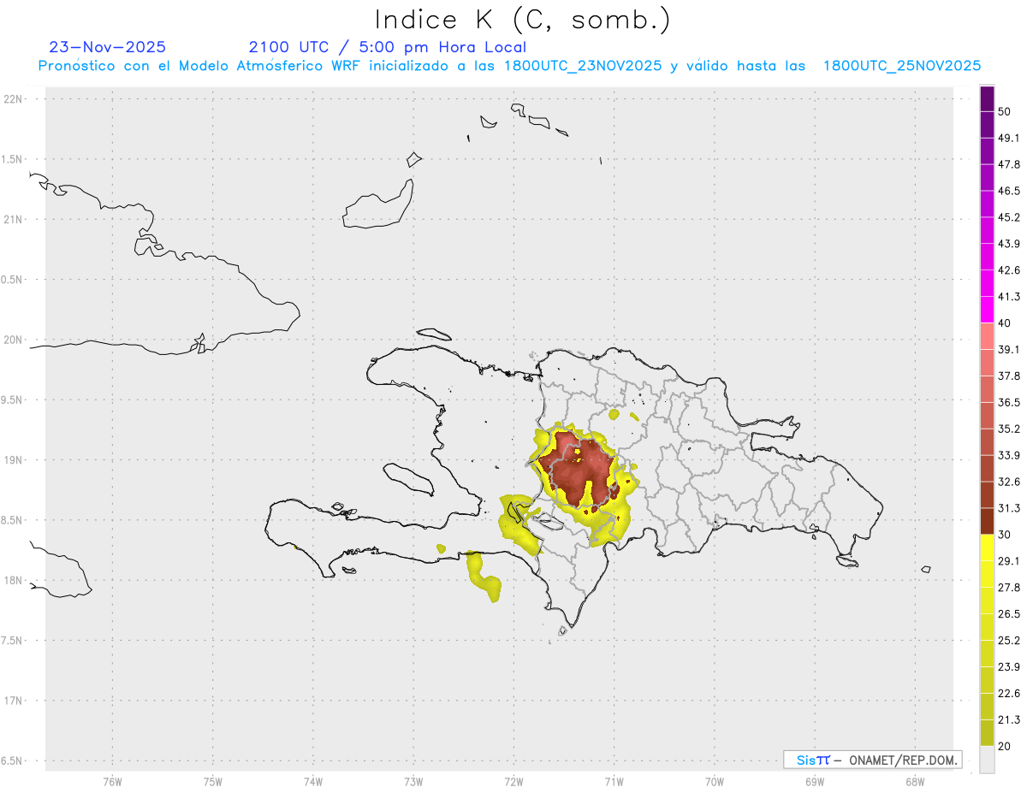1027x793 pixels.
Task: Select the "1800UTC_25NOV2025" valid-until timestamp
Action: pyautogui.click(x=902, y=66)
